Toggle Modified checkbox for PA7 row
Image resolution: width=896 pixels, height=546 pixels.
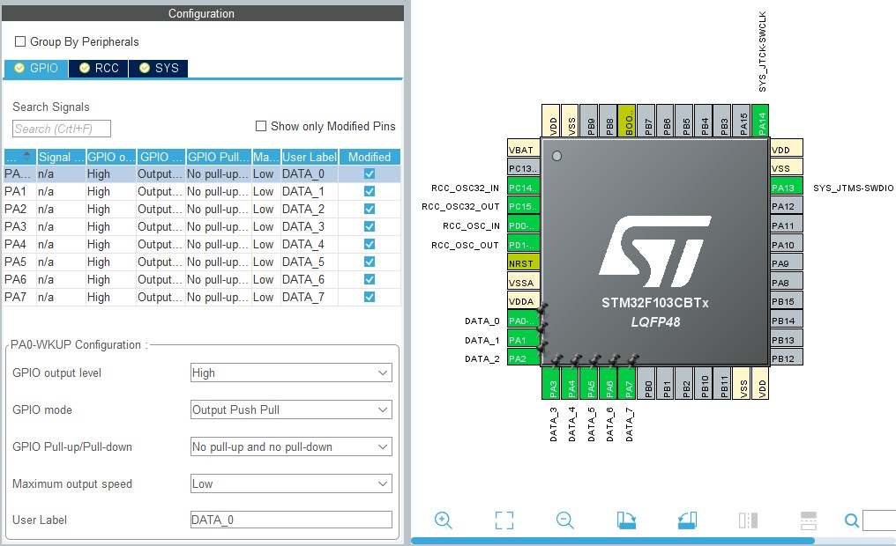tap(370, 298)
